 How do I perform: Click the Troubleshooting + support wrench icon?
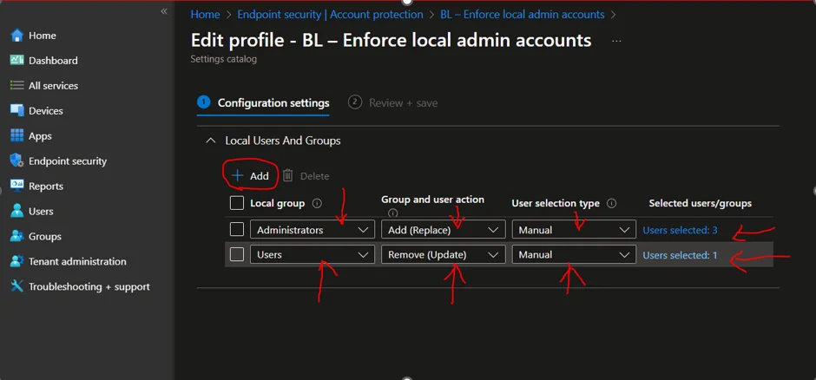tap(16, 286)
